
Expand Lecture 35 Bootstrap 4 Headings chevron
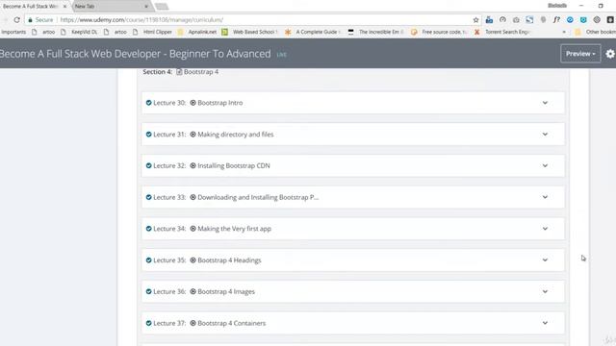coord(545,259)
